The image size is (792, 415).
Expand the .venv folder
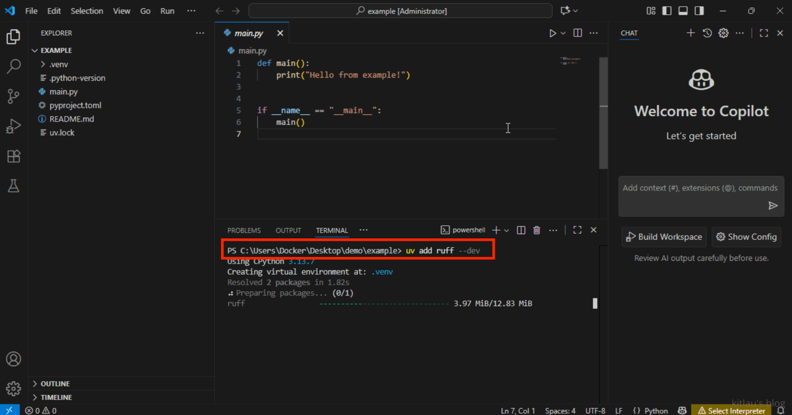[x=58, y=64]
